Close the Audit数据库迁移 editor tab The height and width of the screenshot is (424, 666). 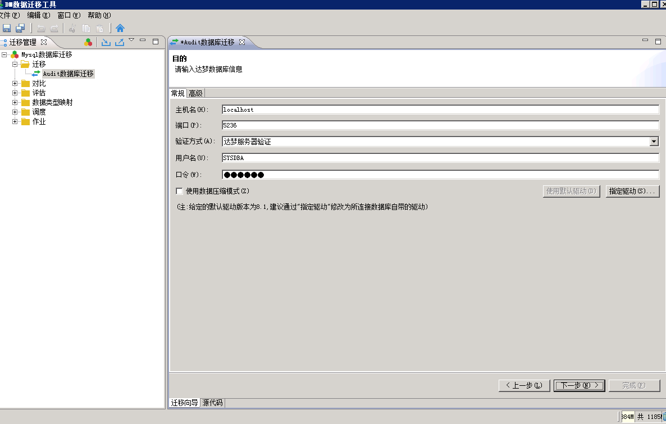click(x=242, y=42)
